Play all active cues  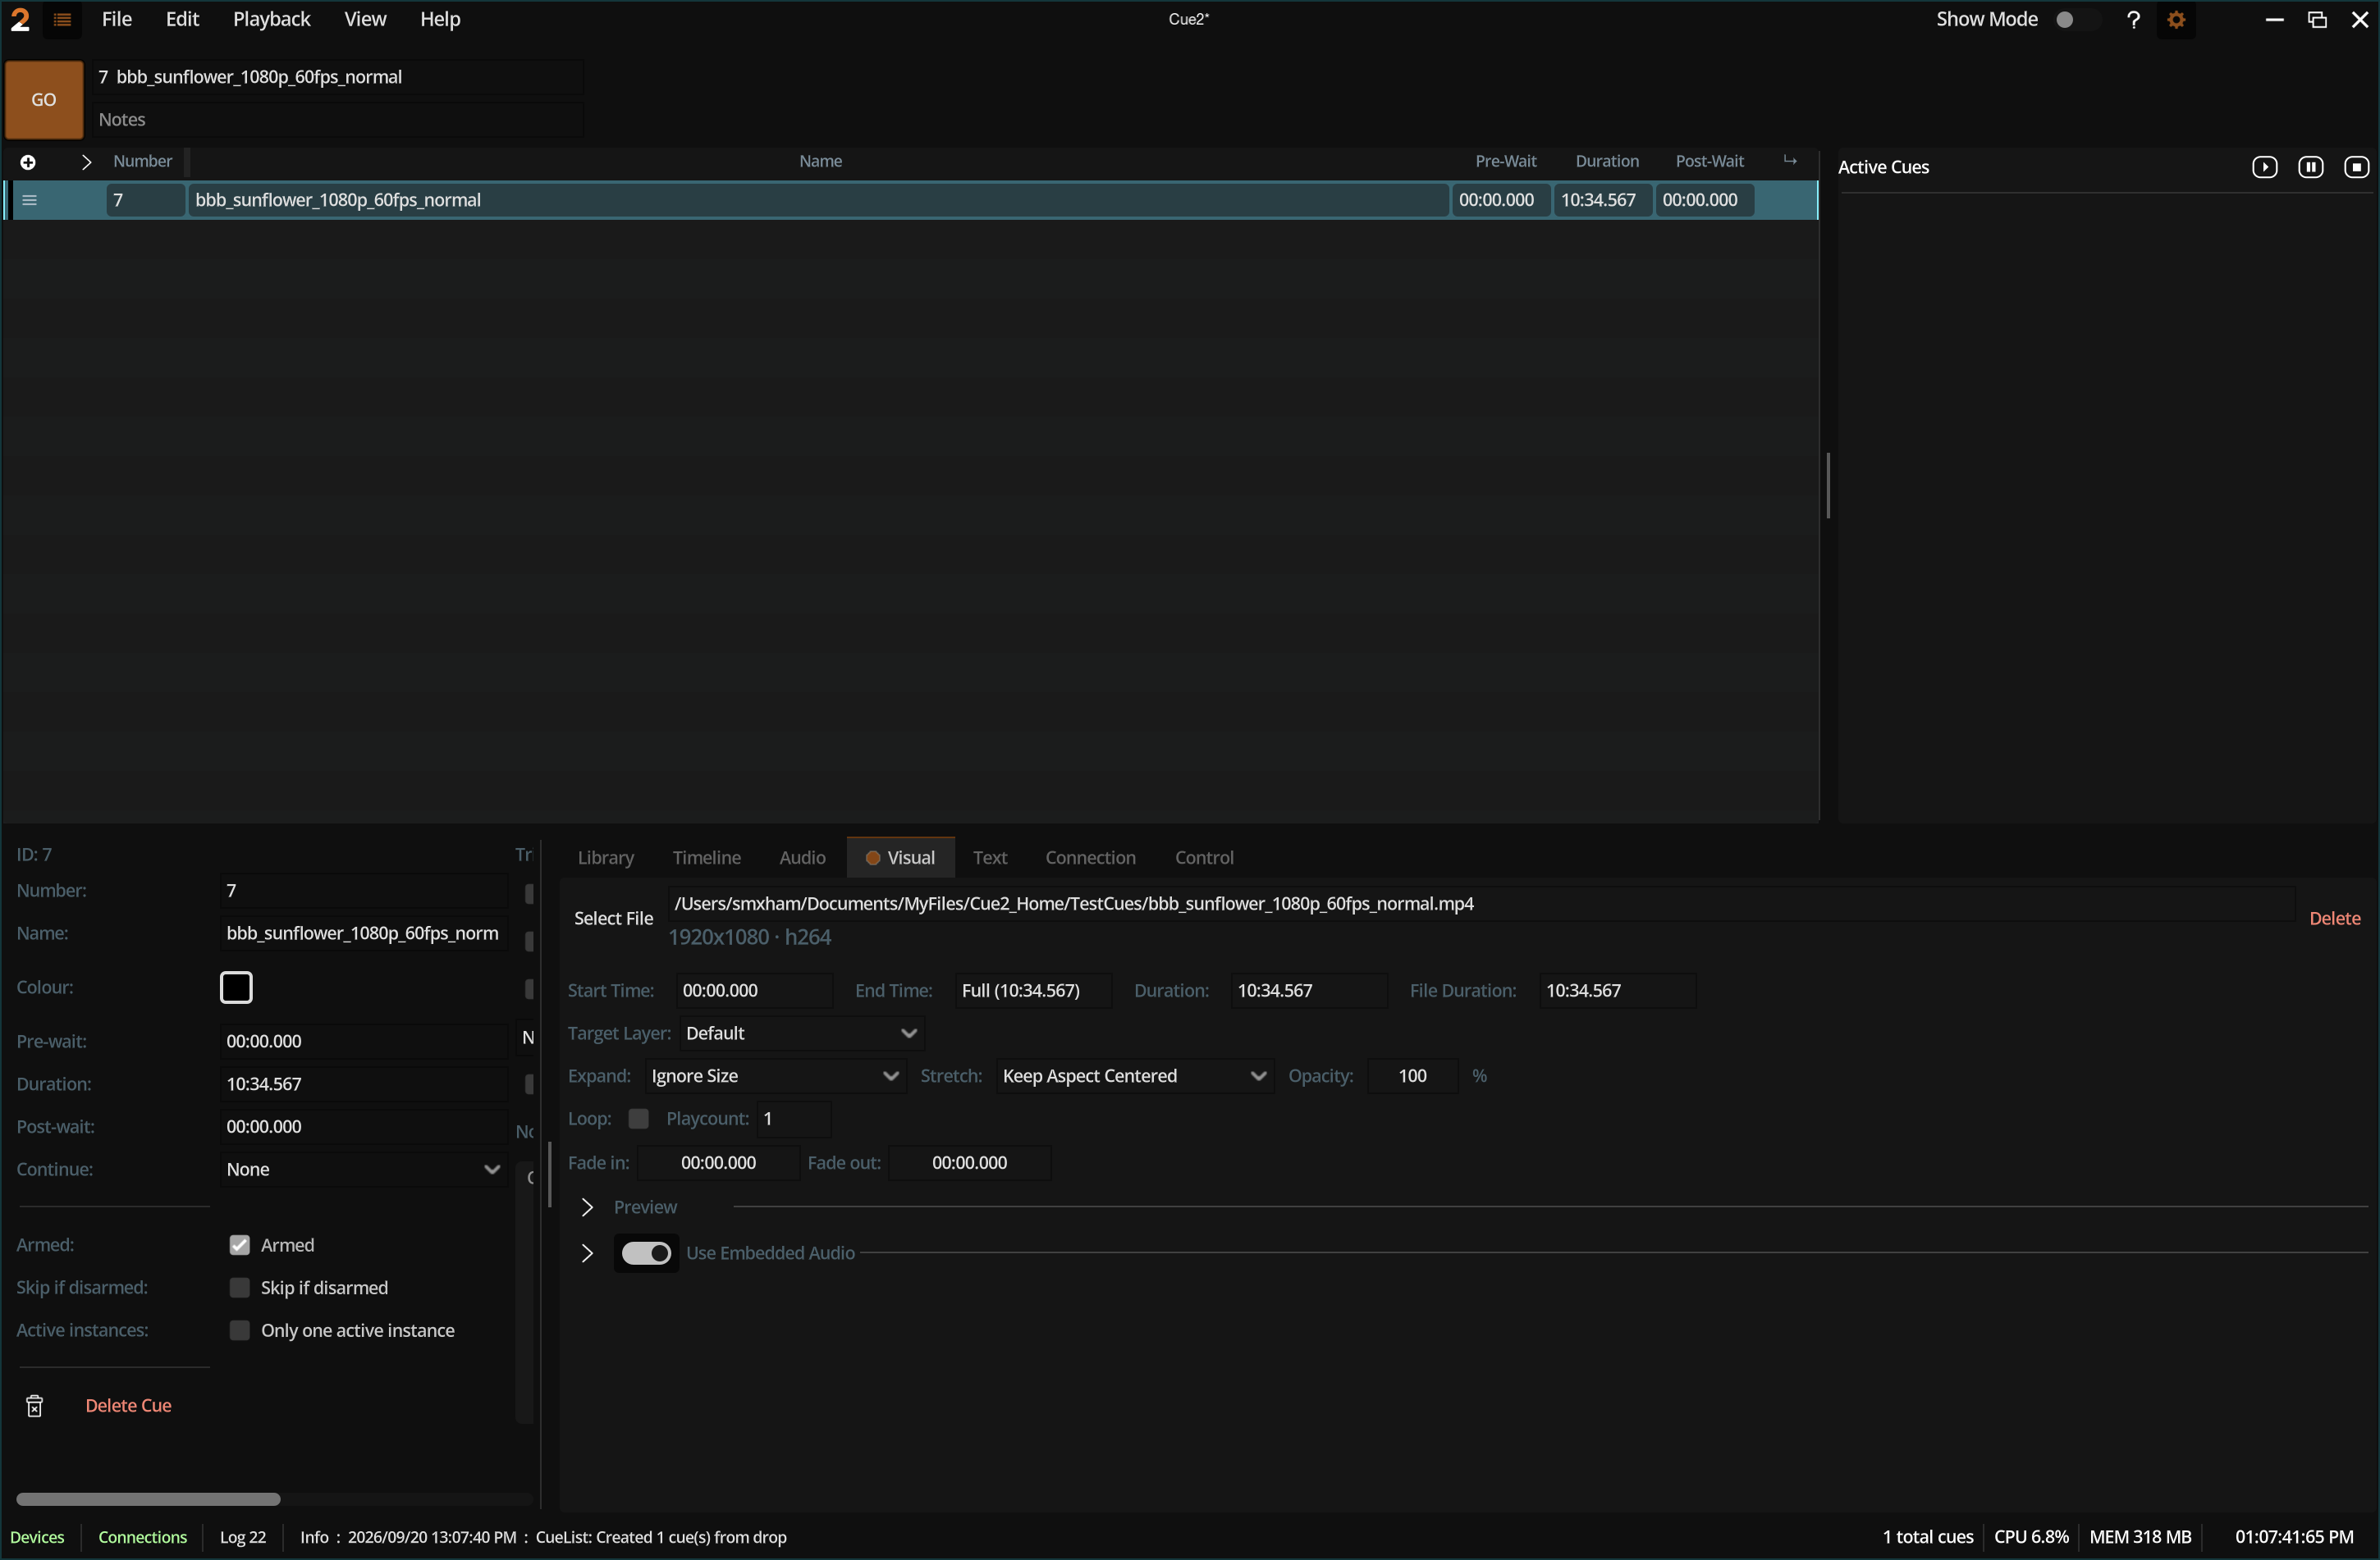click(2264, 166)
